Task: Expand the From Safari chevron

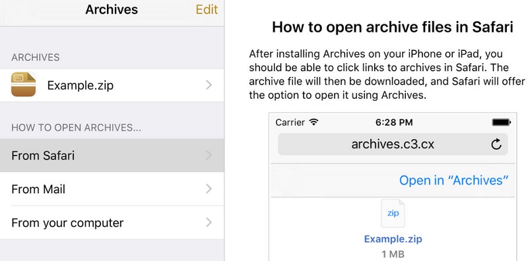Action: coord(209,155)
